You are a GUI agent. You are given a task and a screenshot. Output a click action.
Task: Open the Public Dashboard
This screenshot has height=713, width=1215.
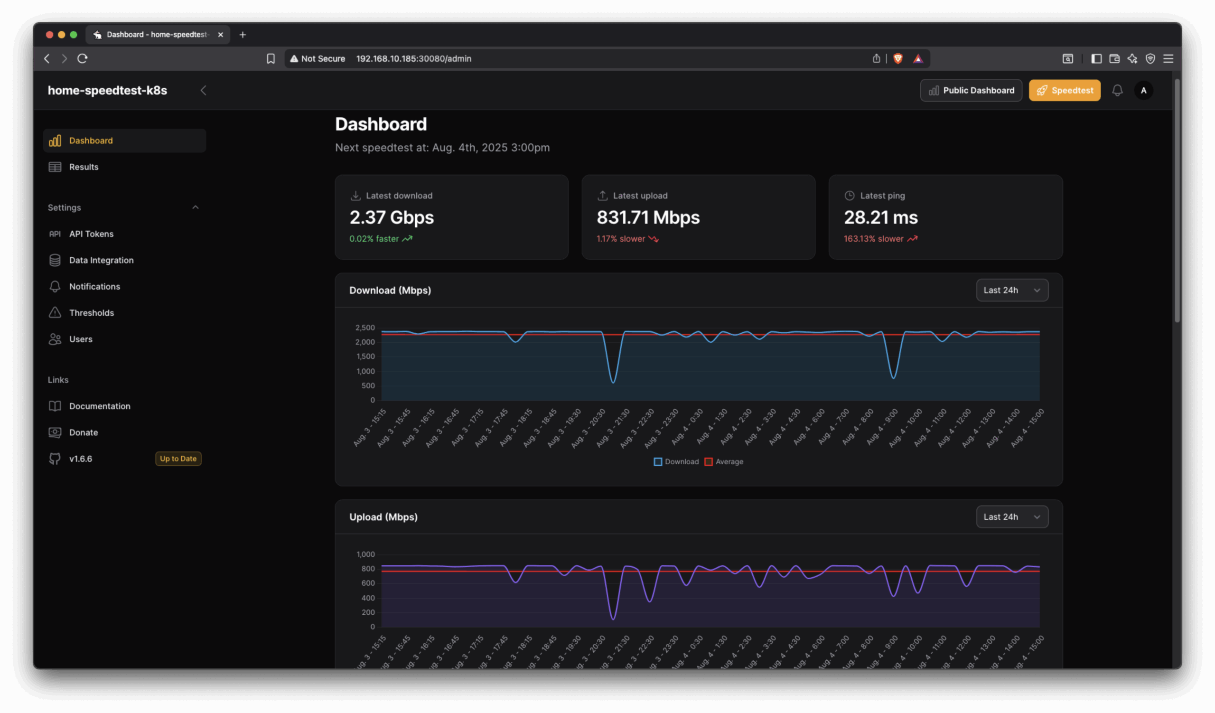971,91
